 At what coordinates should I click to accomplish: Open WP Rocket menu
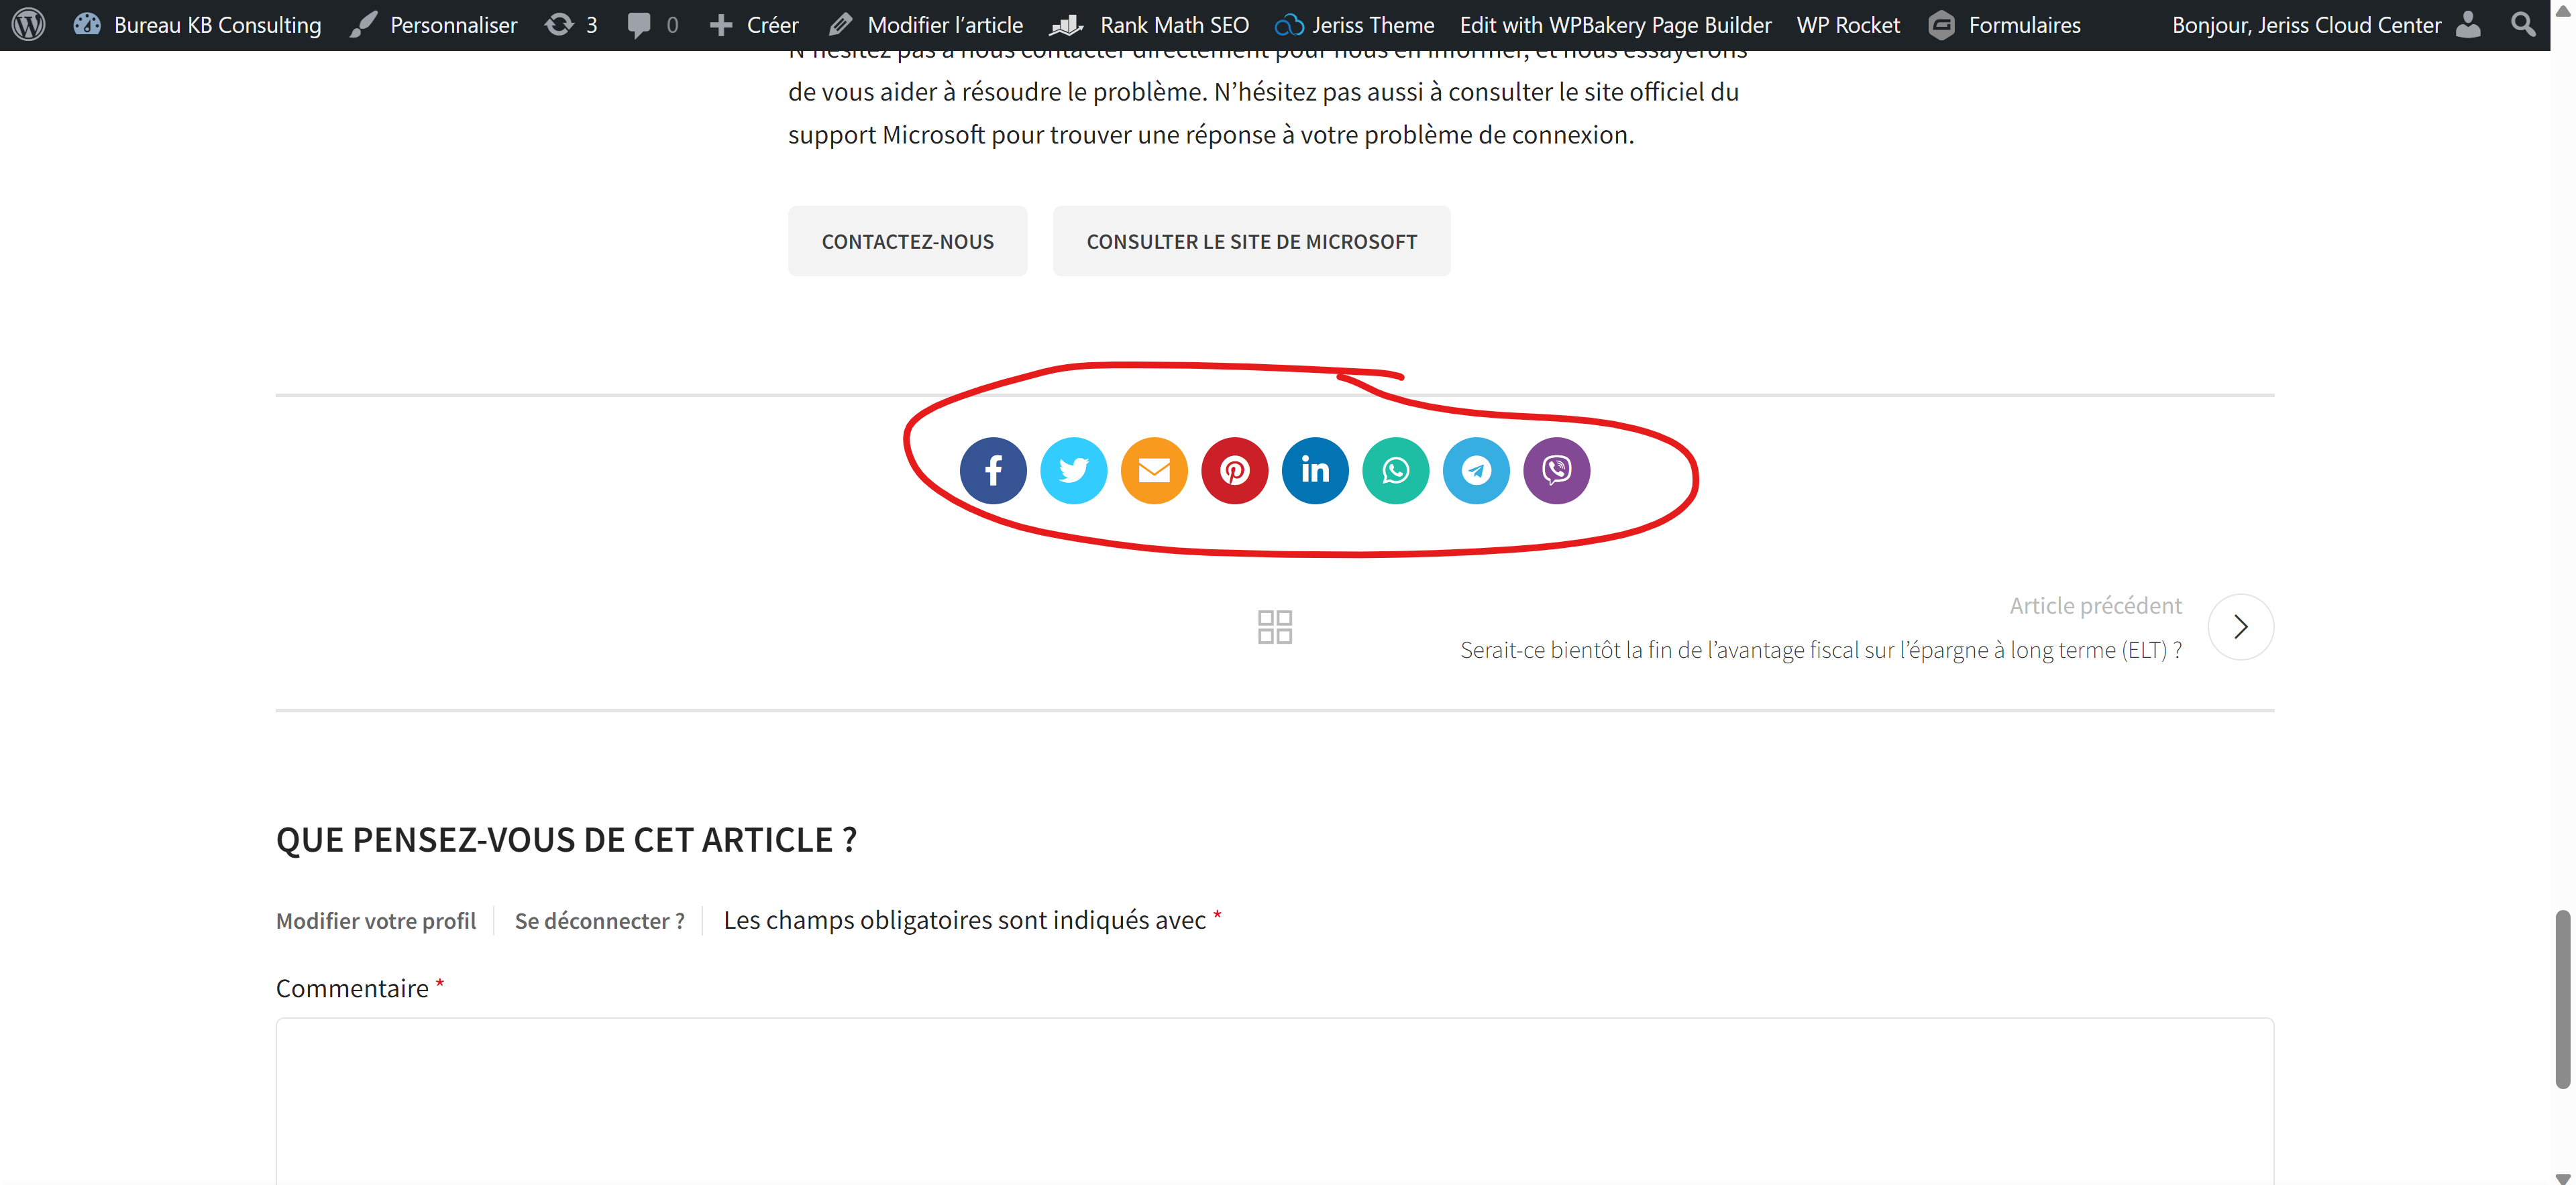tap(1848, 25)
